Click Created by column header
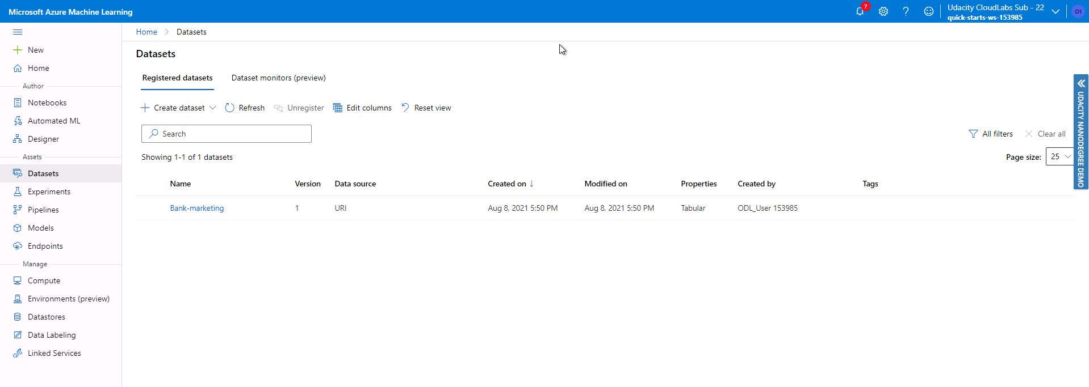This screenshot has height=387, width=1089. coord(756,184)
